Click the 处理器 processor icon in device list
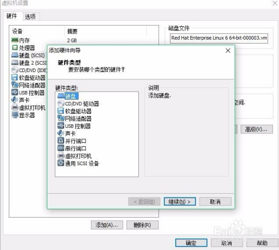 pos(15,47)
